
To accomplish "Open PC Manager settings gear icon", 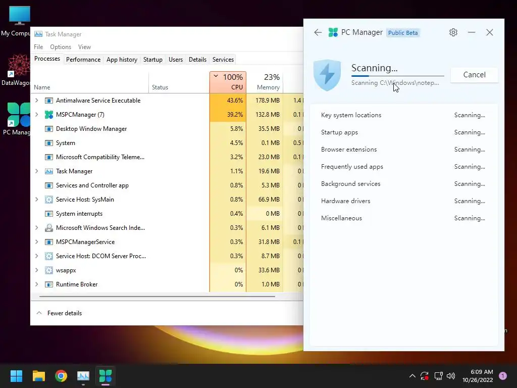I will (453, 32).
